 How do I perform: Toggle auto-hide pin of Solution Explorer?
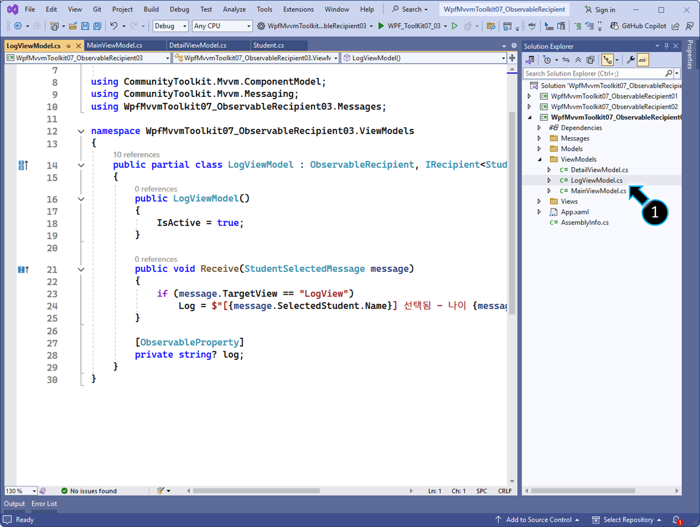[666, 46]
